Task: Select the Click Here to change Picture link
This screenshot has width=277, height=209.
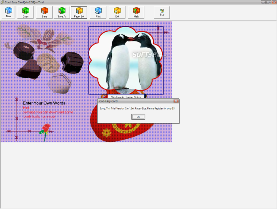Action: click(126, 97)
